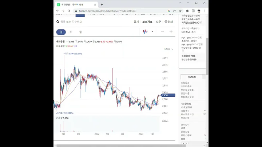Screen dimensions: 262x147
Task: Open the 도구 tools menu
Action: click(x=158, y=22)
